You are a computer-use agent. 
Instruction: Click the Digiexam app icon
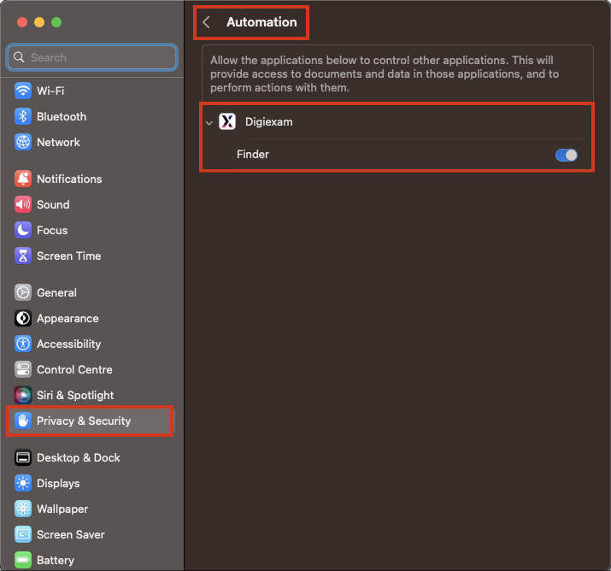click(x=227, y=121)
